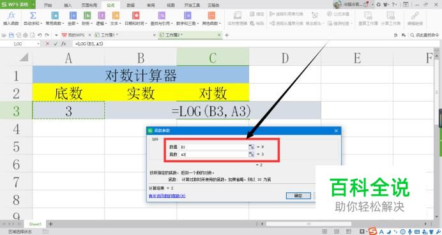The image size is (442, 235).
Task: Click range selector beside the base field
Action: point(251,154)
